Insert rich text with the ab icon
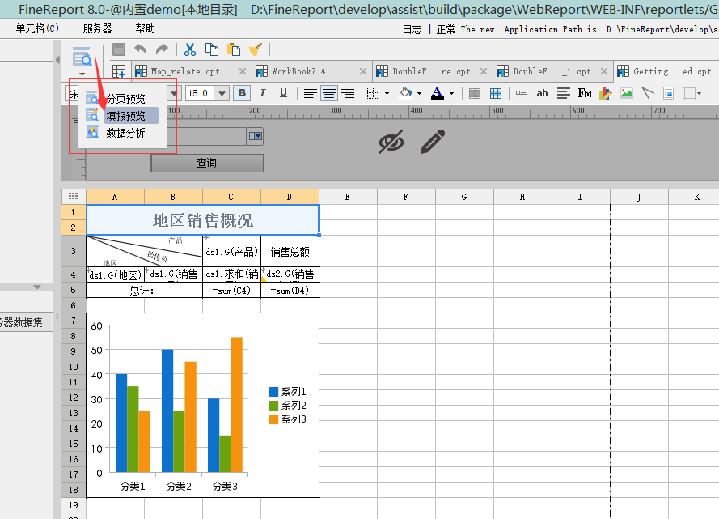 point(542,93)
